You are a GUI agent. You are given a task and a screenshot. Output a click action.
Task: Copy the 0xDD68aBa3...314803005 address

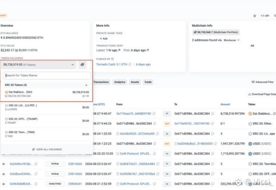(215, 144)
